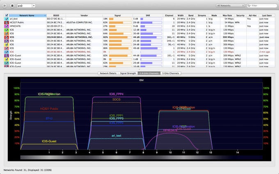This screenshot has width=279, height=174.
Task: Click the '11 Mbps' max rate cell
Action: [x=229, y=26]
